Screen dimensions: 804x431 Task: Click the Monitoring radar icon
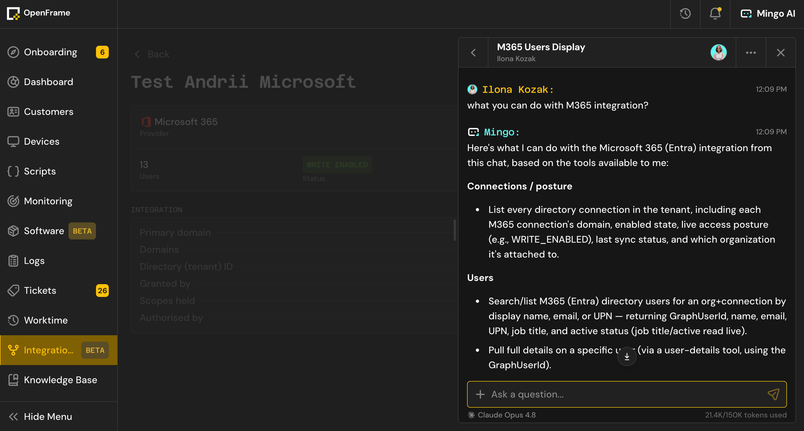[13, 201]
